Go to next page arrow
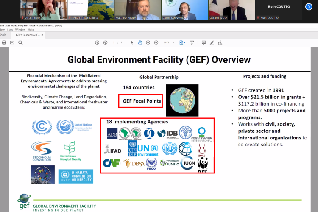Image resolution: width=318 pixels, height=212 pixels. point(105,42)
